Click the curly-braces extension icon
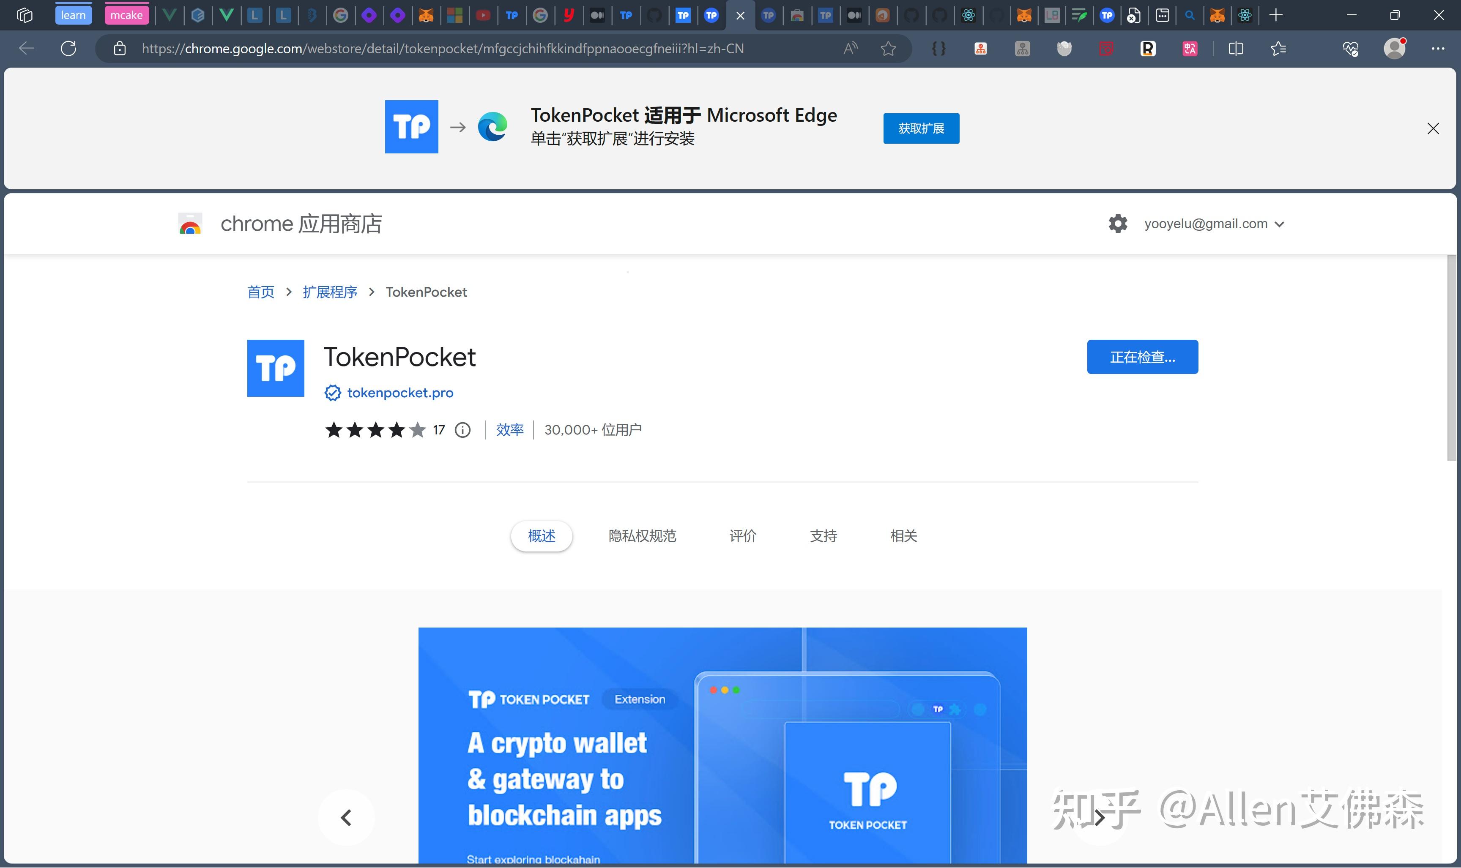This screenshot has width=1461, height=868. coord(938,49)
